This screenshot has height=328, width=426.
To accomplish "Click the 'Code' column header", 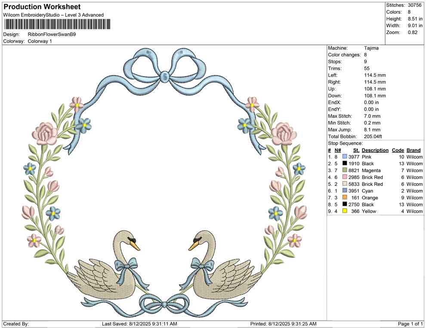I will click(x=398, y=150).
